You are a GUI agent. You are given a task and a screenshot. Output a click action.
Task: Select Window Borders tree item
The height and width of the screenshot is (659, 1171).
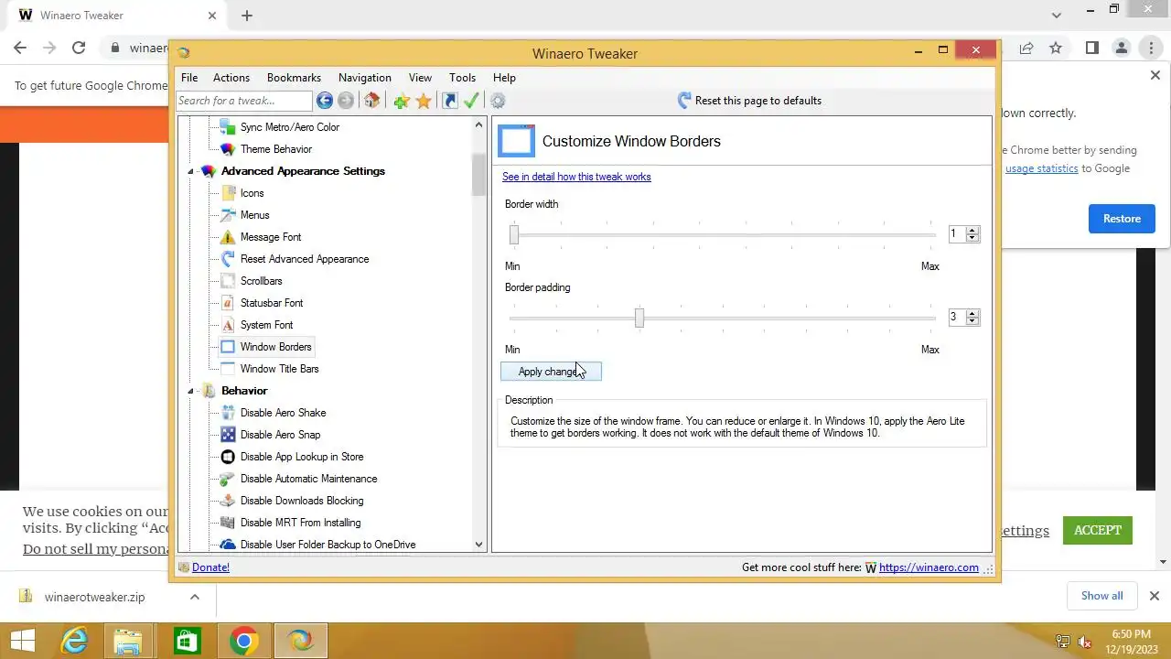[275, 347]
